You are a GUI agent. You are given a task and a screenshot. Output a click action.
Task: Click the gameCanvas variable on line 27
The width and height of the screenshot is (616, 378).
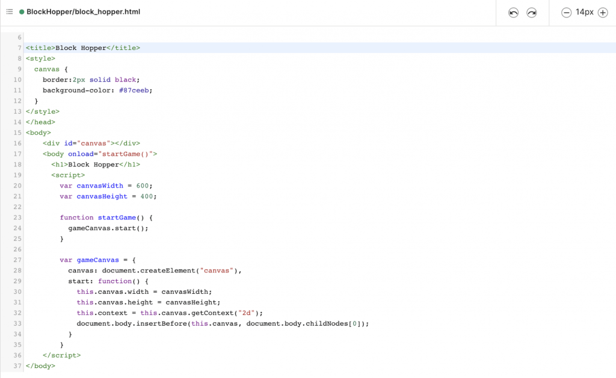click(x=97, y=260)
